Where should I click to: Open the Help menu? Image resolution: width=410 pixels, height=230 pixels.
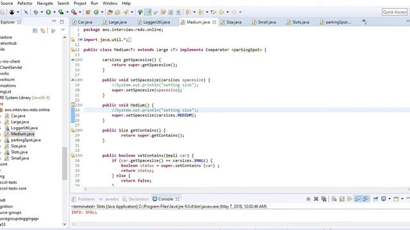tap(126, 3)
